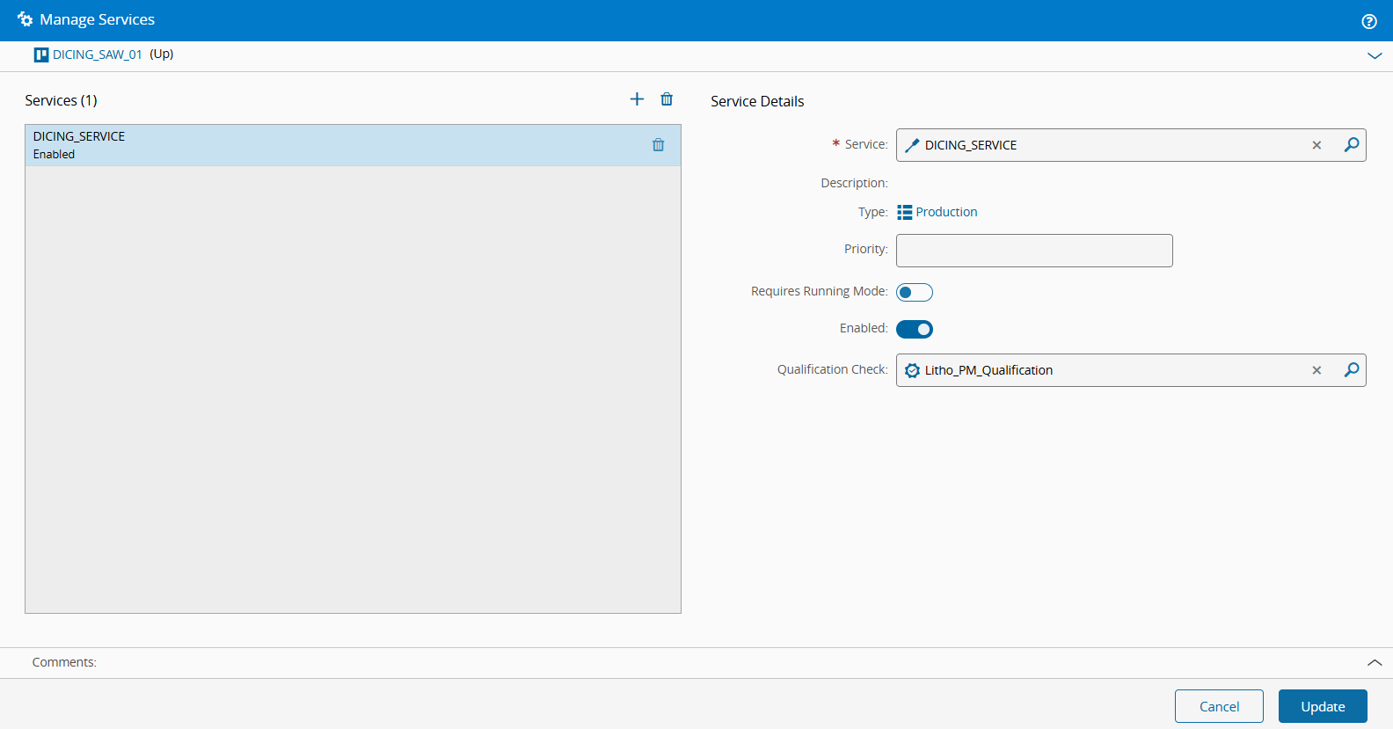
Task: Click the Production type link
Action: coord(945,212)
